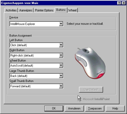Click the IntelliMouse Explorer mouse image

90,63
